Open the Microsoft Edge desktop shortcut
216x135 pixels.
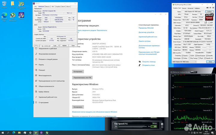click(x=4, y=17)
